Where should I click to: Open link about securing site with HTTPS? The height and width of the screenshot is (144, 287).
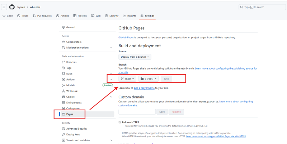point(216,136)
